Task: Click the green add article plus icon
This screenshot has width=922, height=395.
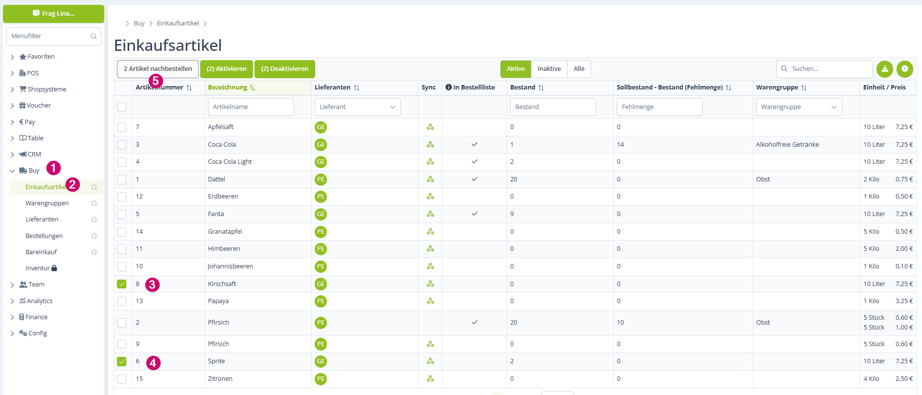Action: 905,69
